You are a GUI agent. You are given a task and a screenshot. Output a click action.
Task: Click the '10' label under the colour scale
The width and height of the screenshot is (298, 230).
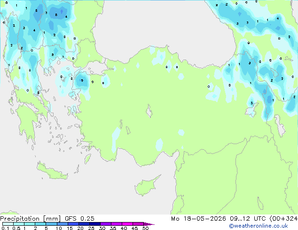coord(59,228)
